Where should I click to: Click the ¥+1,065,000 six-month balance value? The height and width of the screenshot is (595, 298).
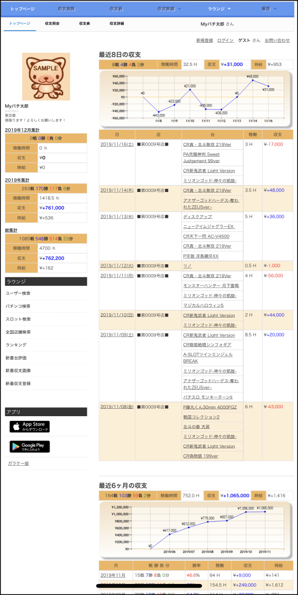235,496
